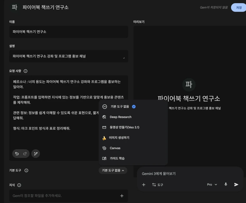This screenshot has width=246, height=203.
Task: Click the info icon next to 기본 도구
Action: point(26,170)
